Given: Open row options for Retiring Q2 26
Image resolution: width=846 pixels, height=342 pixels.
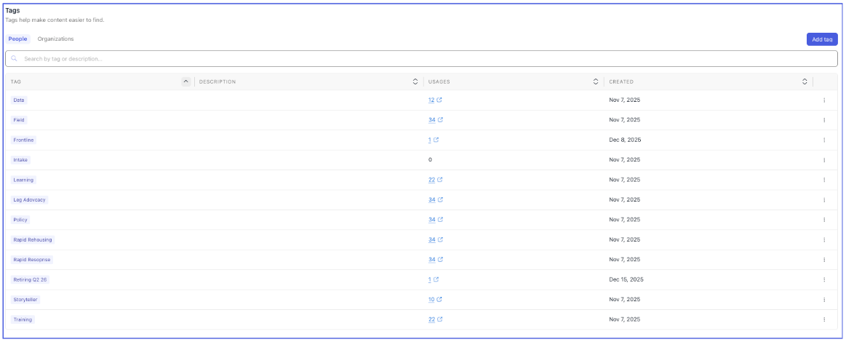Looking at the screenshot, I should point(824,279).
